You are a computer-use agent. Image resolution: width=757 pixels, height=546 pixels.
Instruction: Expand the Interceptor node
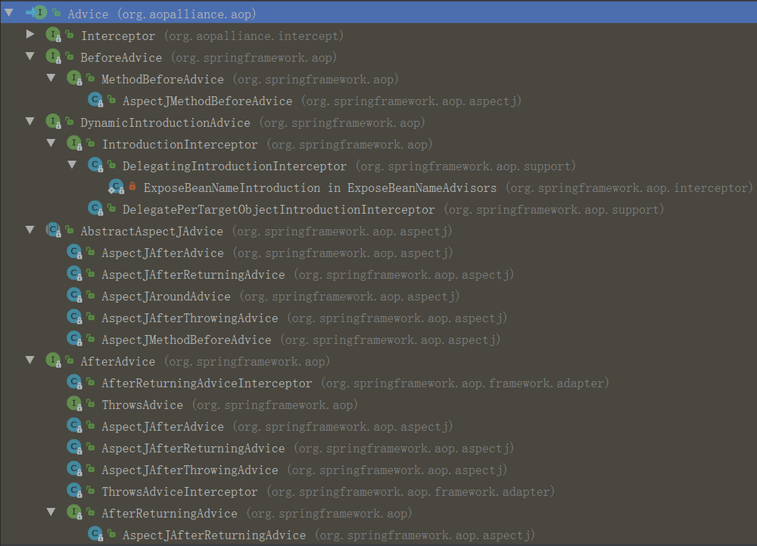[30, 34]
